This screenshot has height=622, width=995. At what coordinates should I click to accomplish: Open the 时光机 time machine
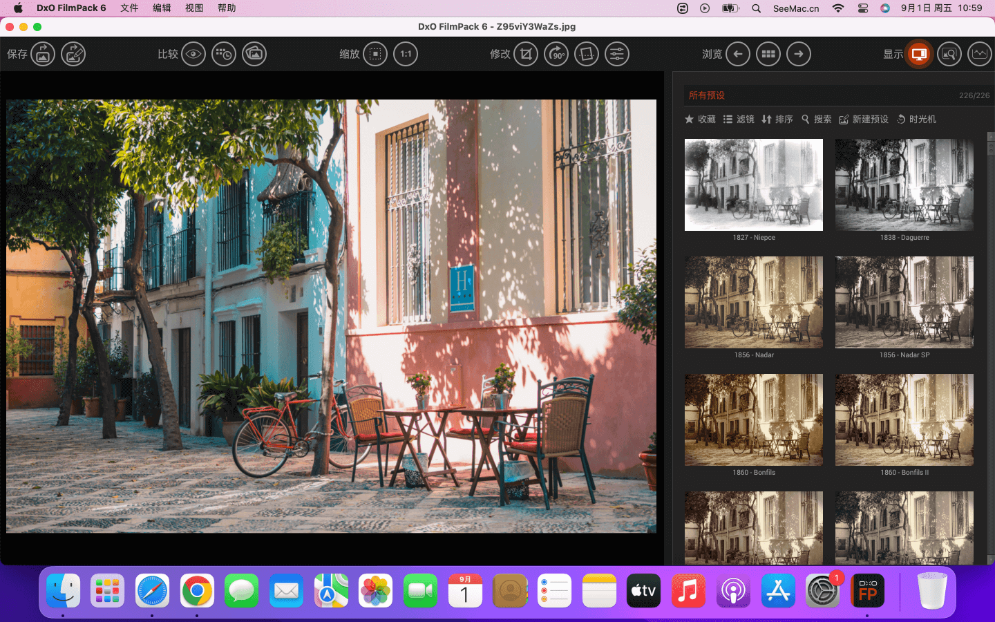coord(916,120)
